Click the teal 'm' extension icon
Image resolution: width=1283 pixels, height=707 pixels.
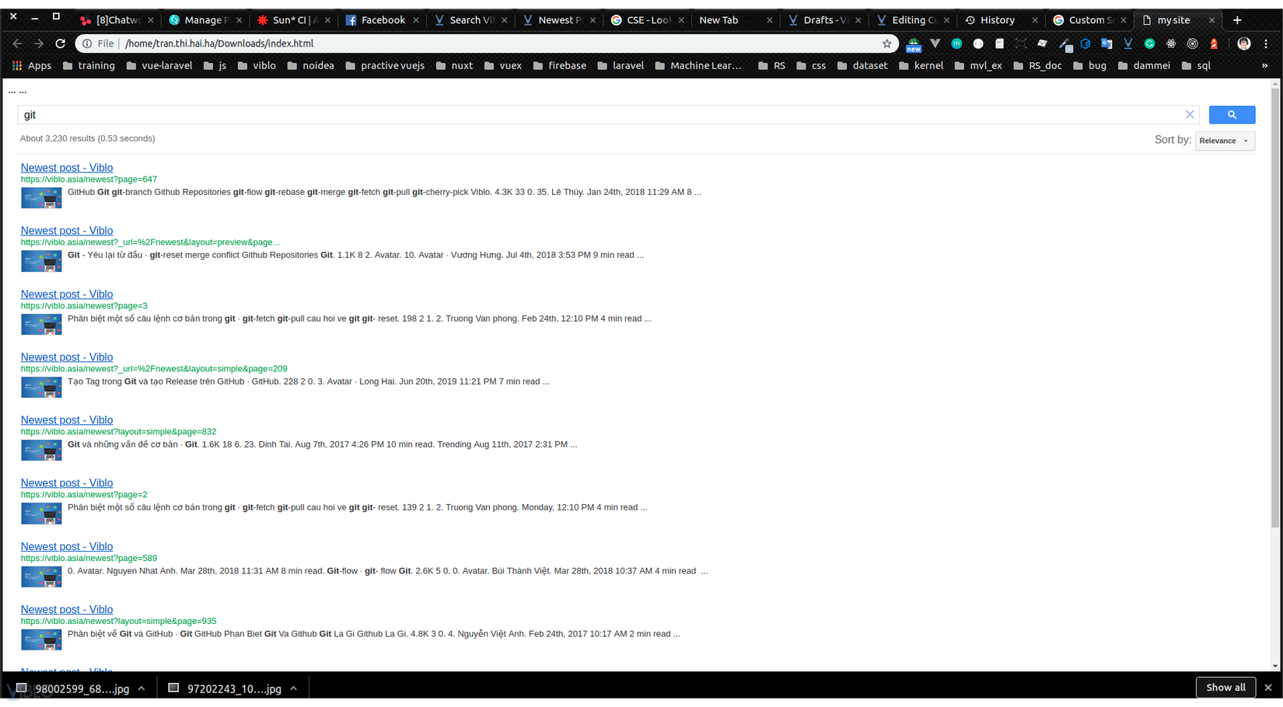[x=956, y=44]
